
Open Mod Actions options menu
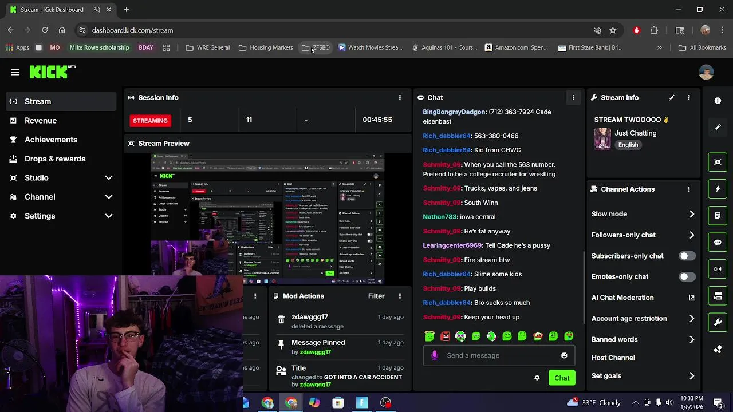click(x=400, y=296)
